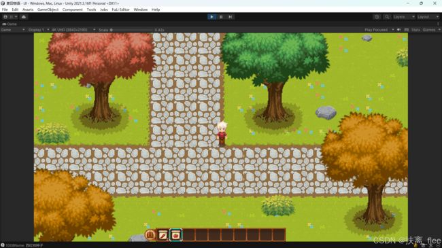Open the Assets menu

click(28, 10)
